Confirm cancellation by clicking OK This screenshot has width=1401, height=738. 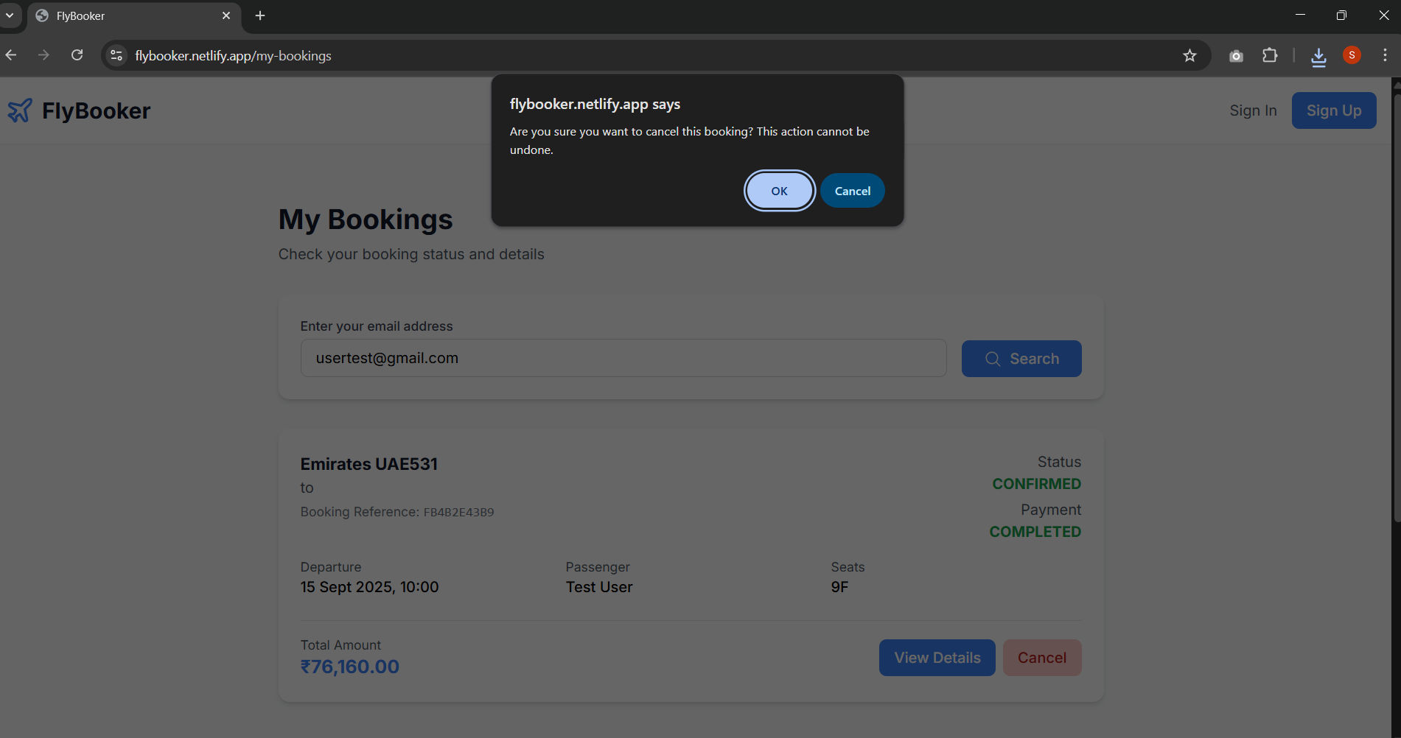point(779,190)
